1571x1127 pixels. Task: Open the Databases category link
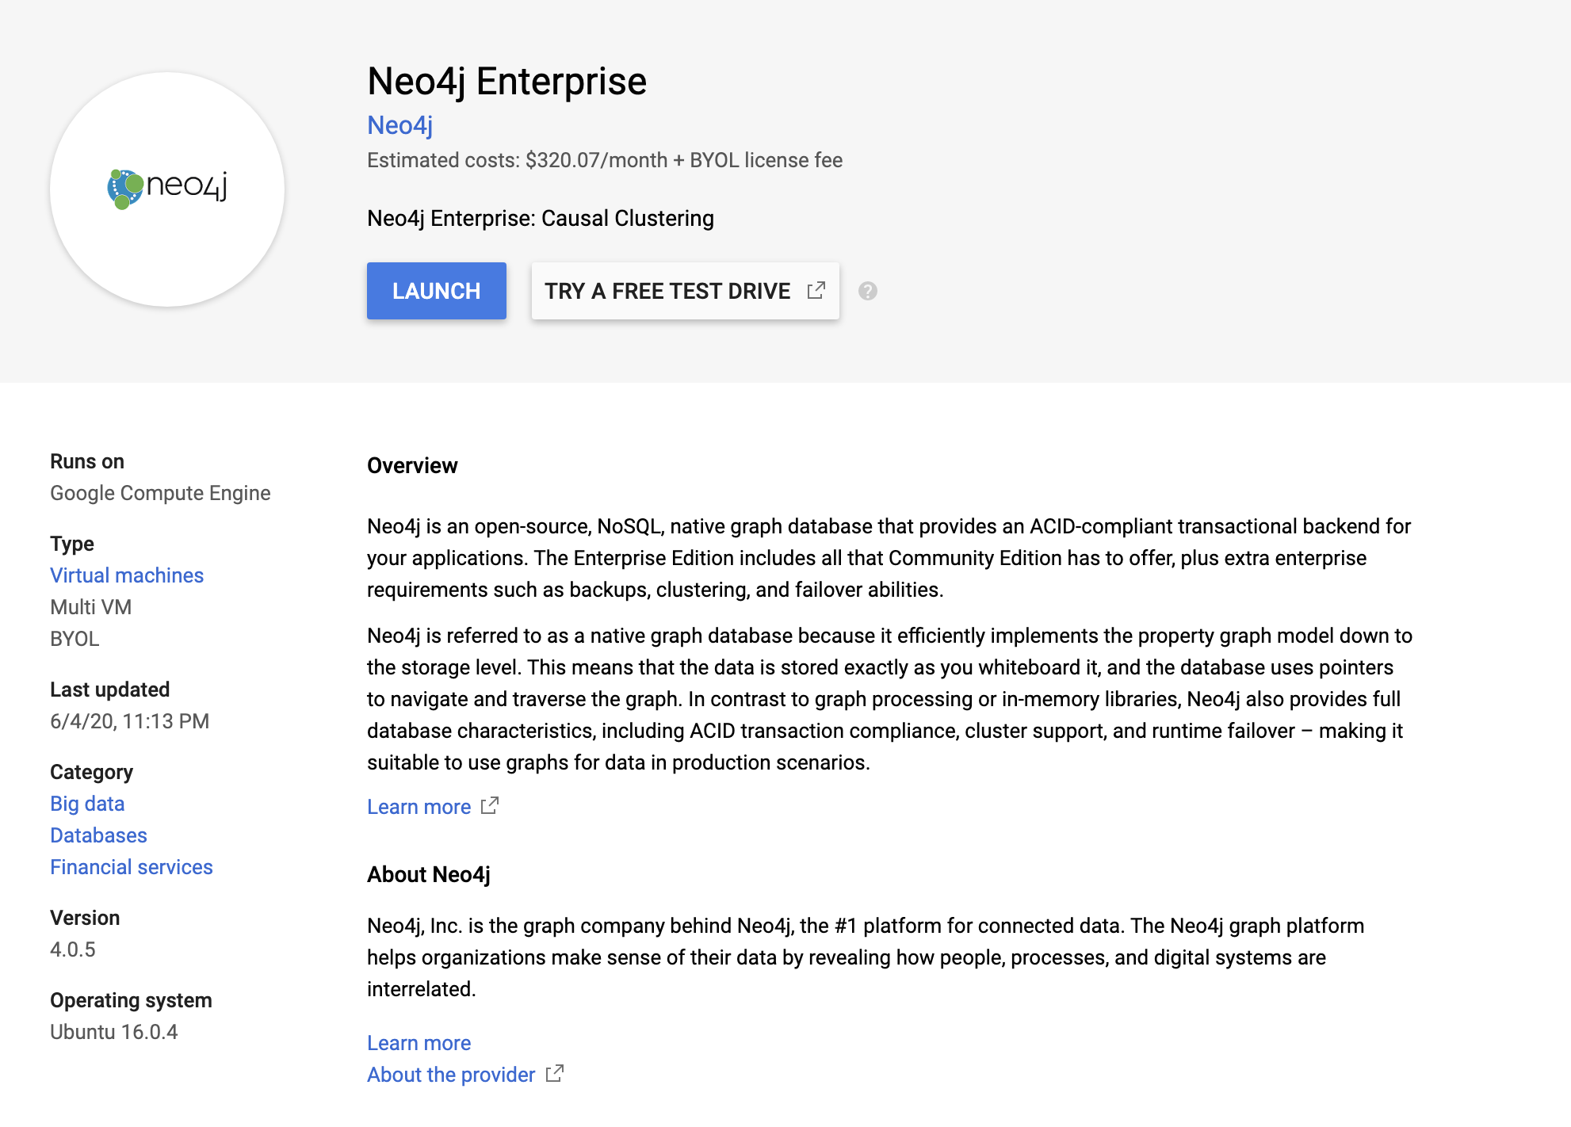coord(98,835)
